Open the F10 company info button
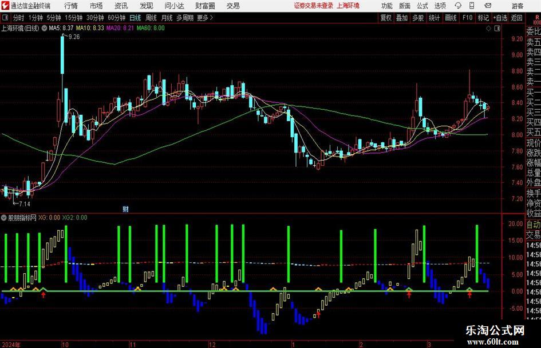 pos(468,18)
